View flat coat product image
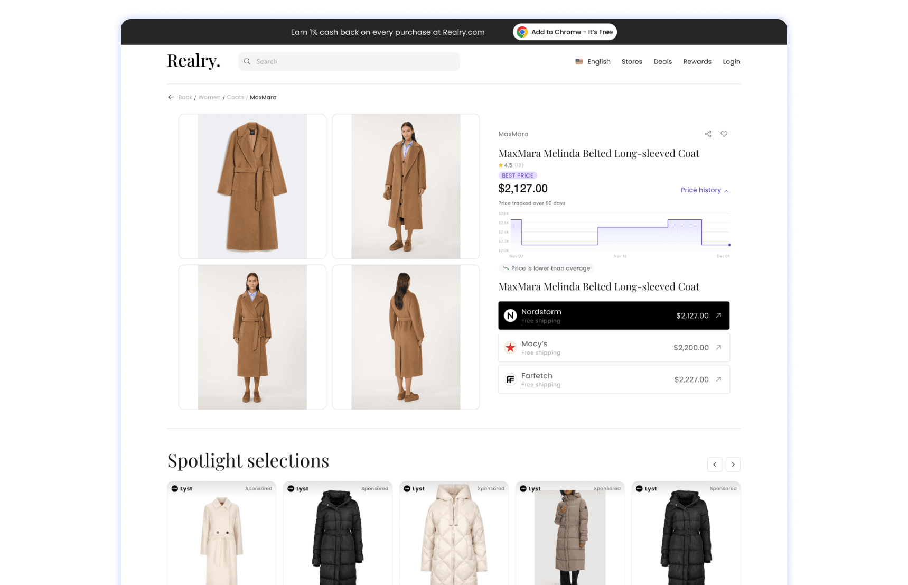This screenshot has height=585, width=908. [252, 187]
